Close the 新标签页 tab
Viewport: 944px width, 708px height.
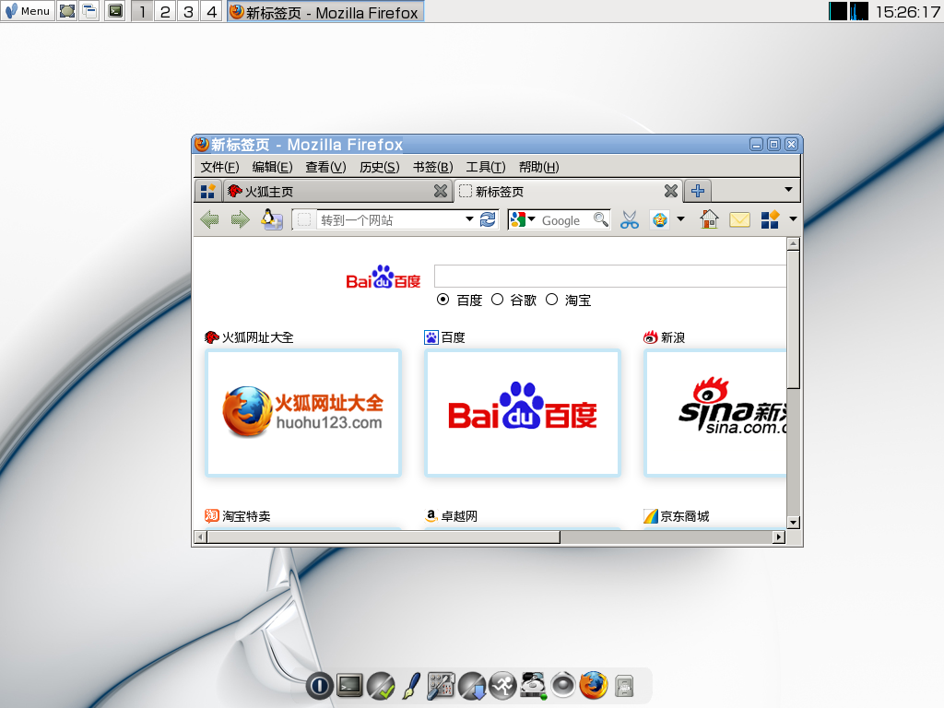point(671,192)
